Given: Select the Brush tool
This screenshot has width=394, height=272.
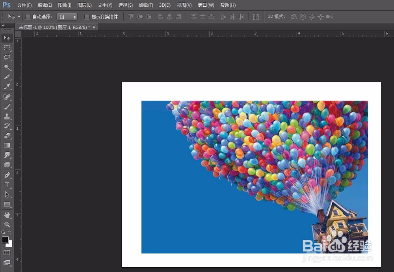Looking at the screenshot, I should (x=7, y=106).
